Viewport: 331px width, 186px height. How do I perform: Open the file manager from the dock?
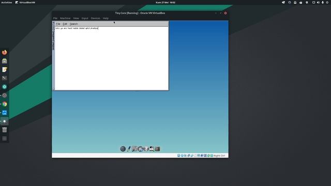coord(5,61)
